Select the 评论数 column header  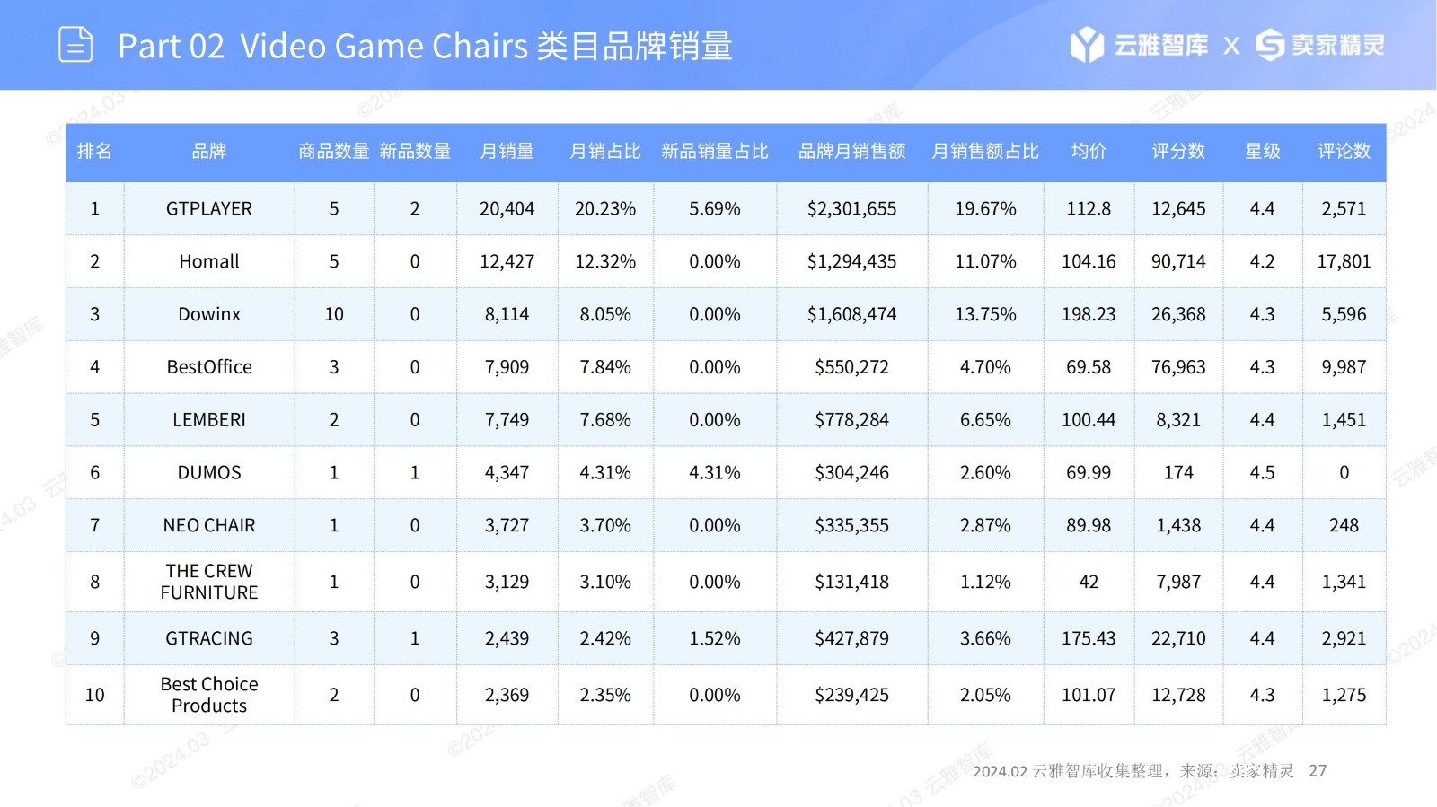[1344, 152]
